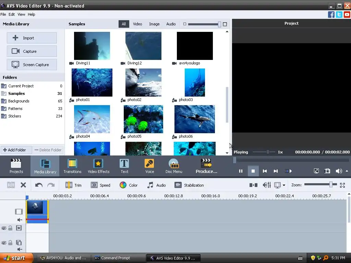Pause the preview playback
The image size is (351, 263).
[x=241, y=171]
